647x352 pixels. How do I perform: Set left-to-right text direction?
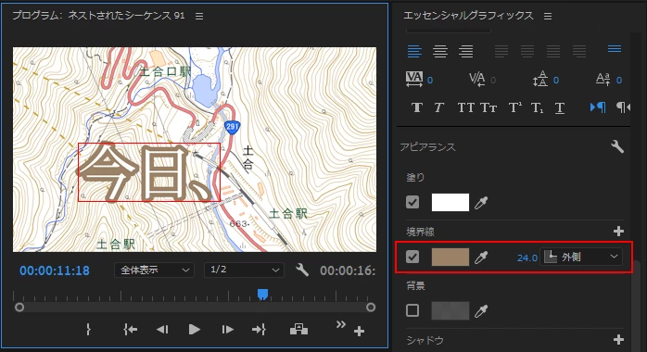pyautogui.click(x=598, y=107)
